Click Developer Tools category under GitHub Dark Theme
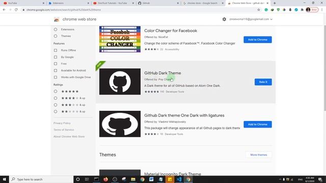Image resolution: width=326 pixels, height=183 pixels. (175, 91)
